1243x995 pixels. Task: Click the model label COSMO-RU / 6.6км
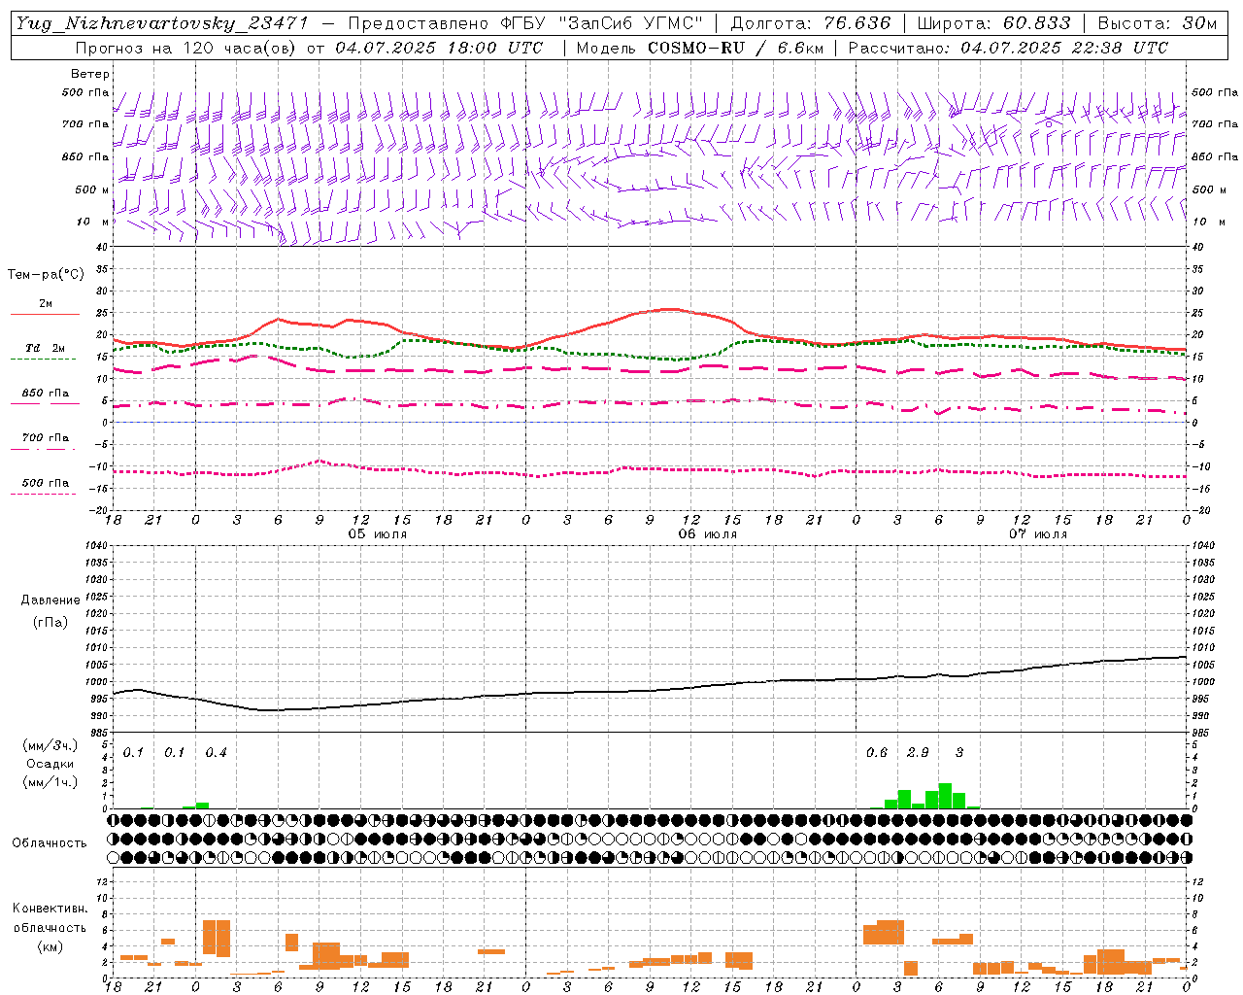pos(735,48)
